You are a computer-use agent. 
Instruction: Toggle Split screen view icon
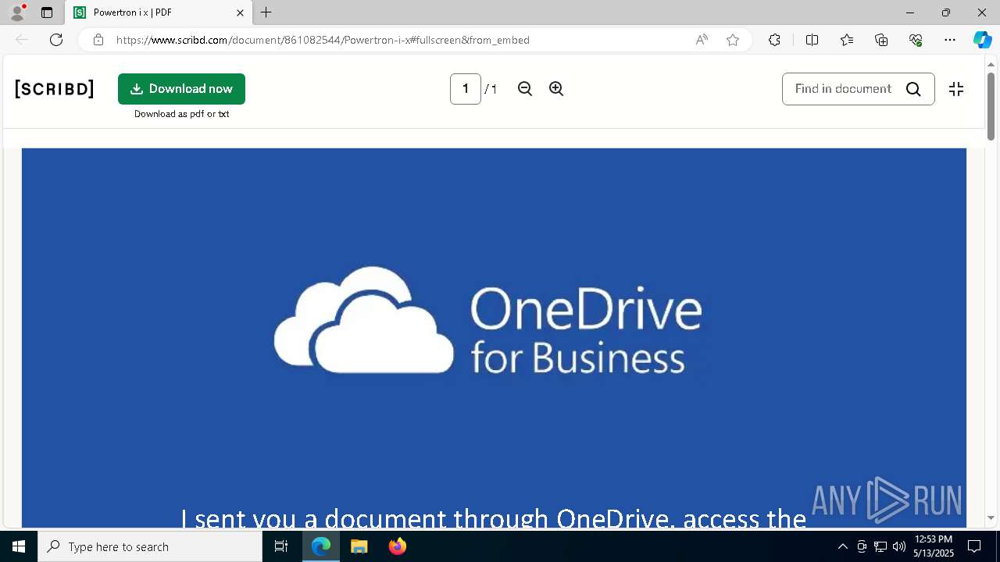click(x=812, y=40)
